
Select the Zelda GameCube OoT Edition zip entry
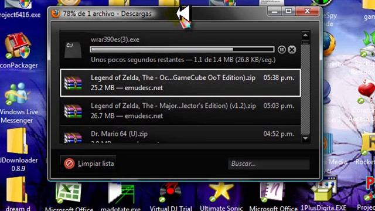pos(180,83)
